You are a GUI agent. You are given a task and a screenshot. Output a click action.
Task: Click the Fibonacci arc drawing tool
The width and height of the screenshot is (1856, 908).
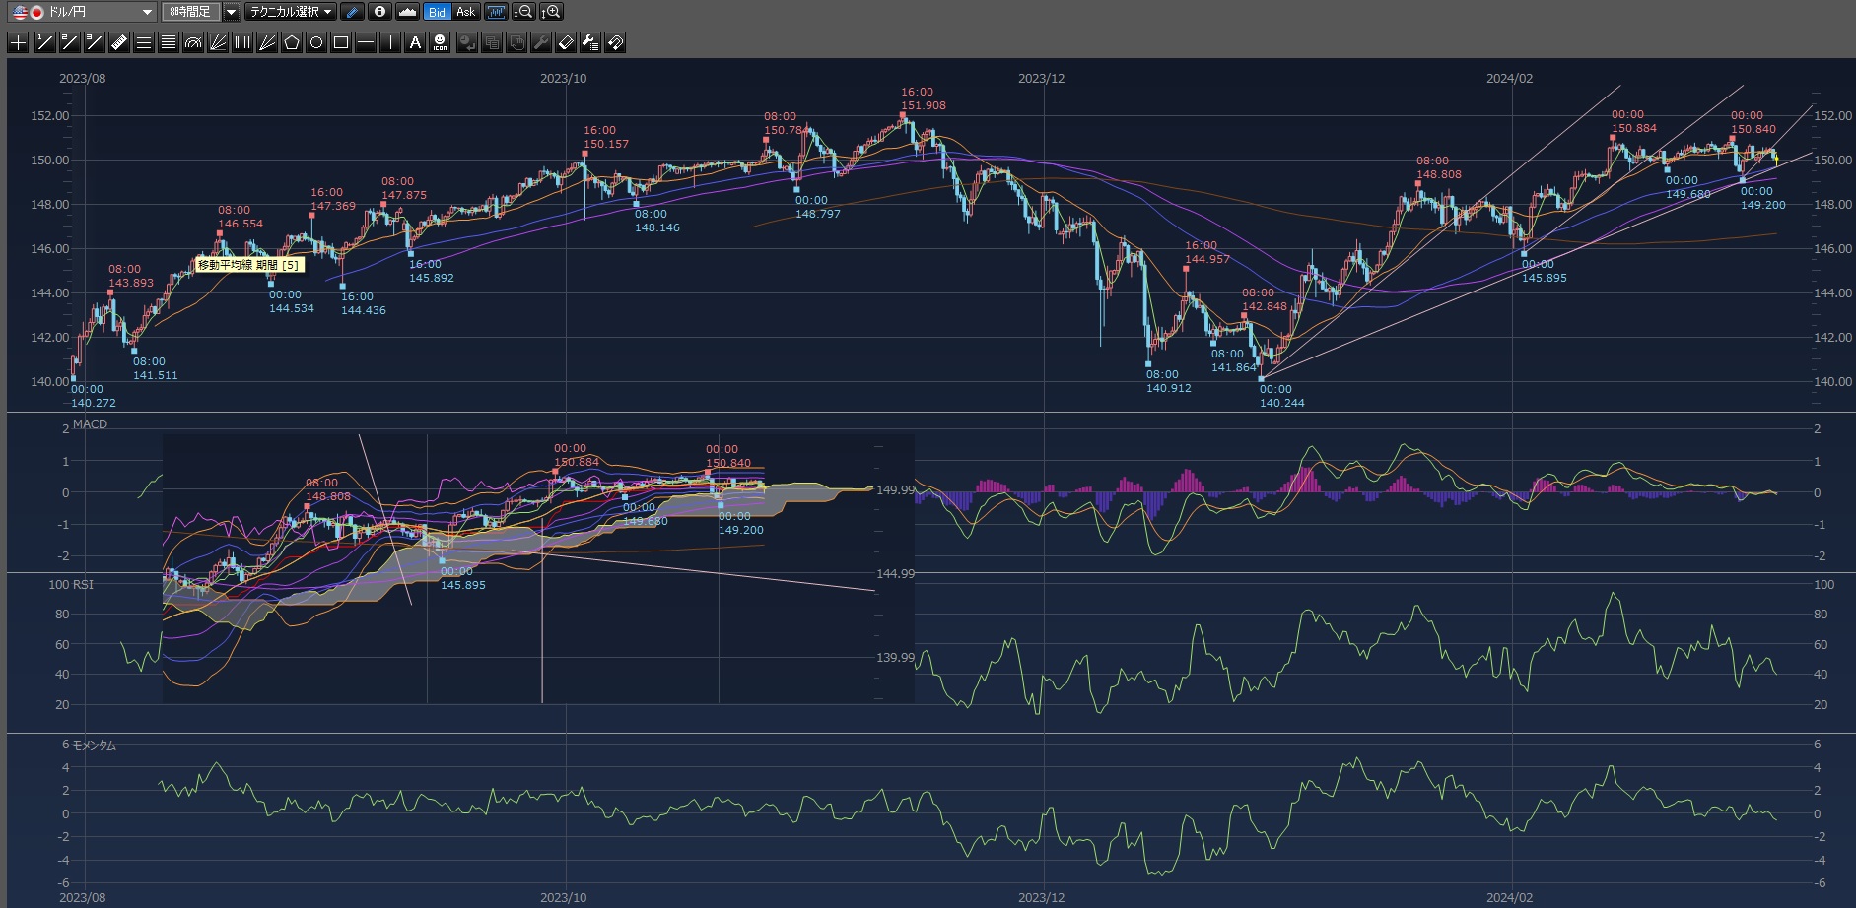click(193, 42)
